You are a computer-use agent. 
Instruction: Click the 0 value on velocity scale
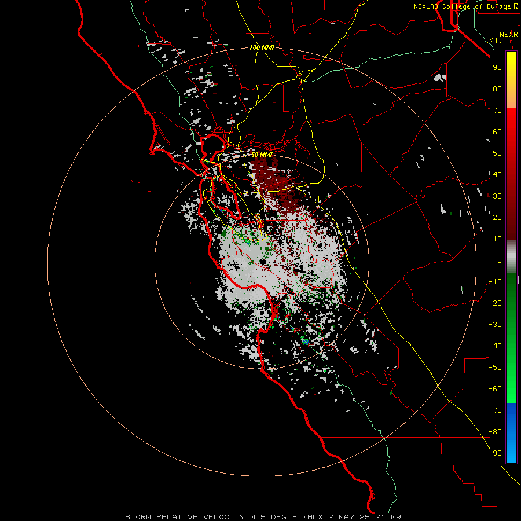pyautogui.click(x=500, y=260)
